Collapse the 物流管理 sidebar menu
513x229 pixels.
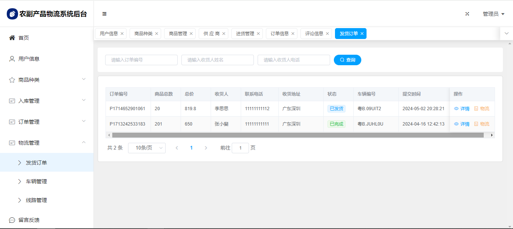[47, 143]
